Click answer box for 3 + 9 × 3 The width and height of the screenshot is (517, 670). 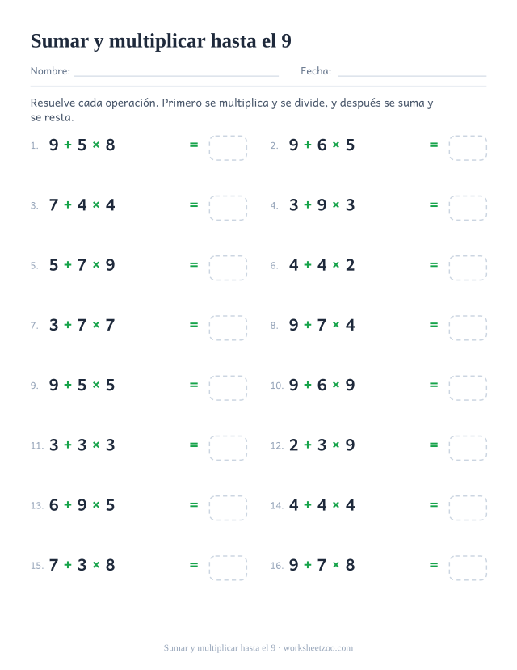coord(468,208)
